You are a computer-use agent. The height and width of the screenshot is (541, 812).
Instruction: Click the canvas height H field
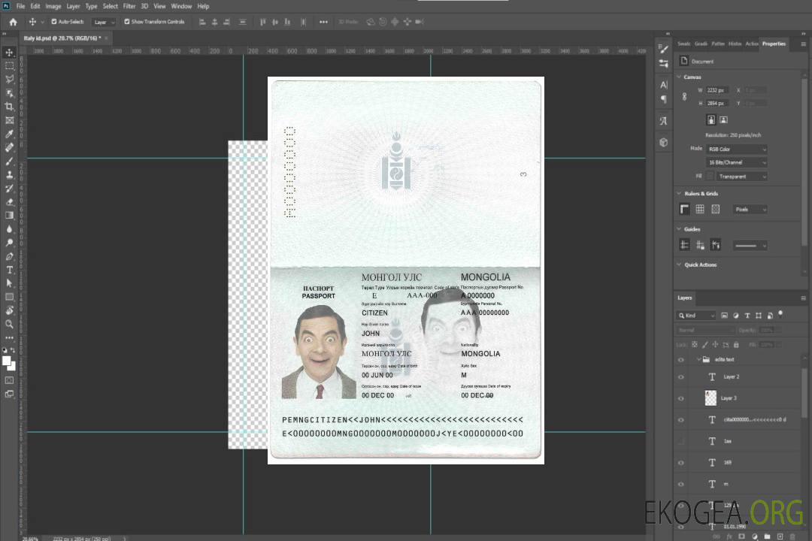click(x=718, y=104)
